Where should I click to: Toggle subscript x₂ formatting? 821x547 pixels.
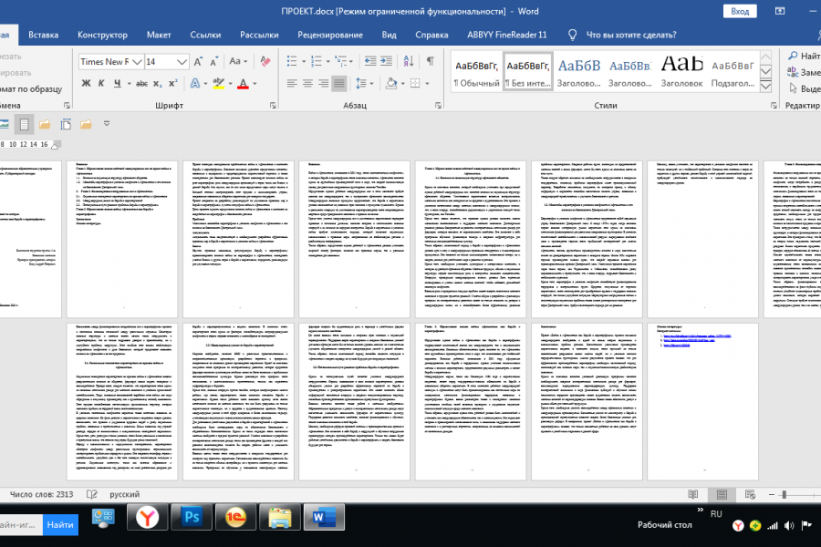[x=158, y=83]
